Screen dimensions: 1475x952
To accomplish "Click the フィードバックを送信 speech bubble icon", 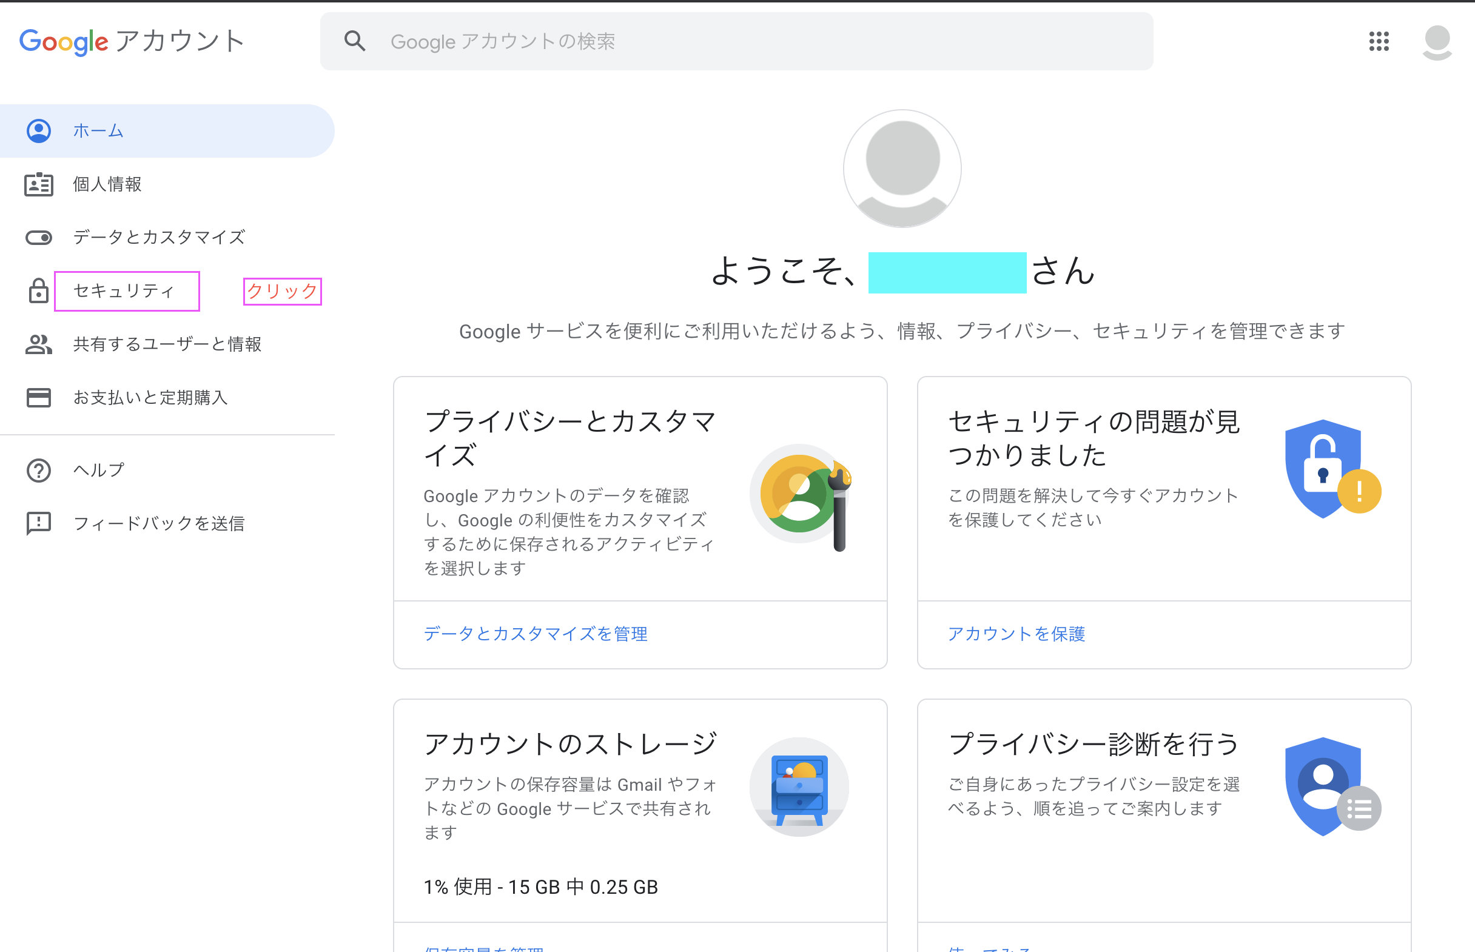I will 38,524.
